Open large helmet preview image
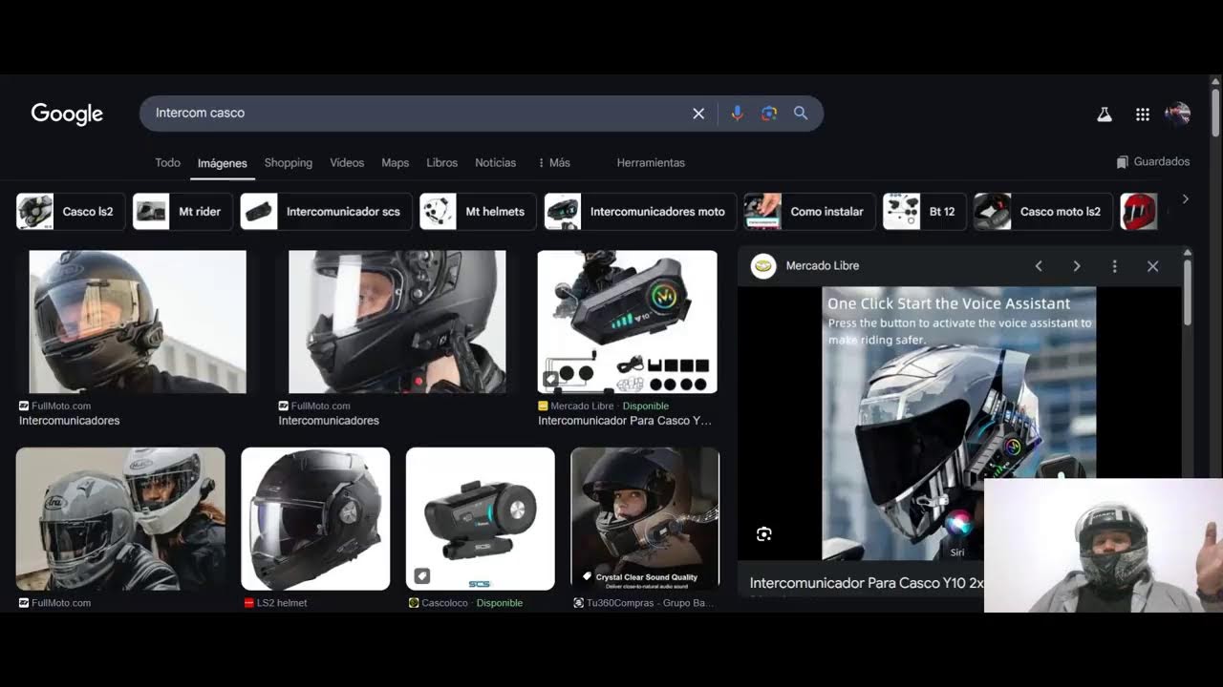 click(959, 424)
